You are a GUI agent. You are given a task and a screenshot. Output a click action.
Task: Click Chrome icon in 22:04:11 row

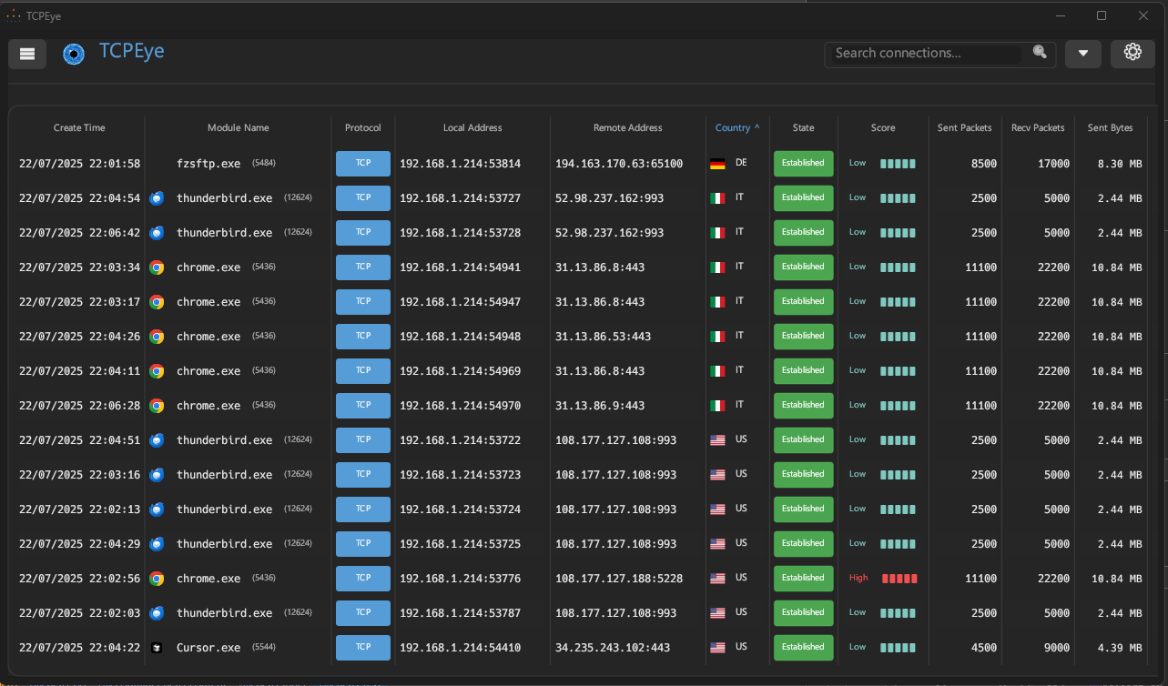[x=157, y=371]
